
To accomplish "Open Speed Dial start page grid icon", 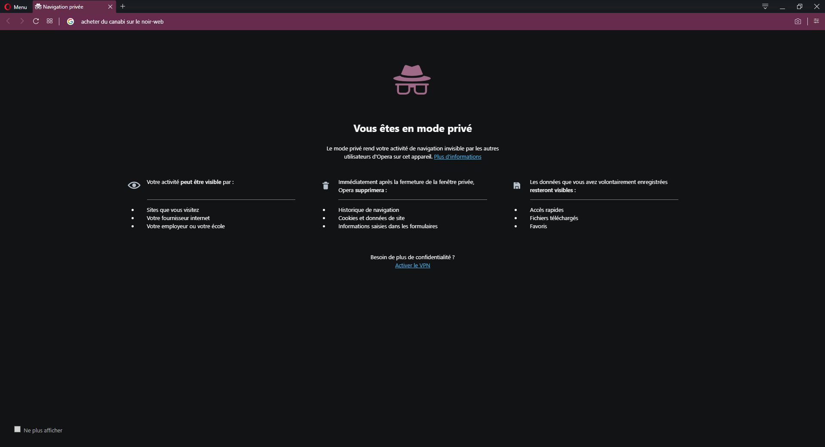I will click(x=50, y=21).
